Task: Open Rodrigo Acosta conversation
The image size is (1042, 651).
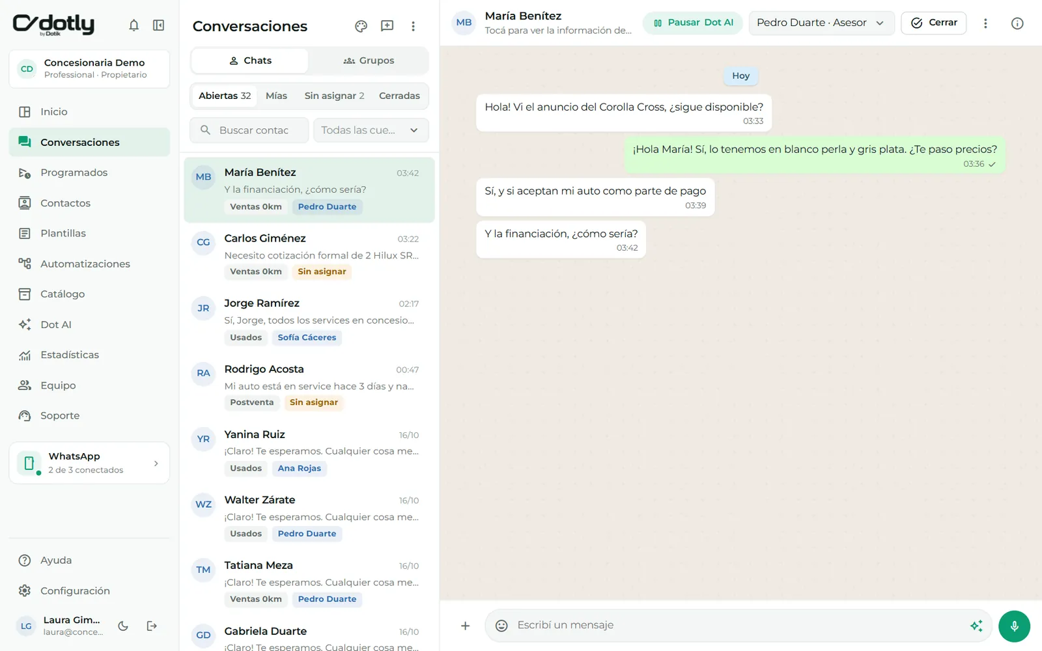Action: (309, 386)
